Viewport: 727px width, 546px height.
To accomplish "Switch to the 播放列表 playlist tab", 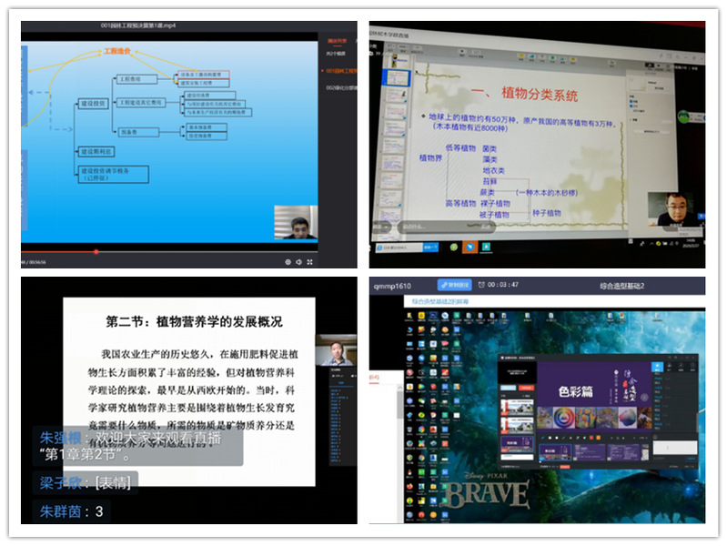I will click(337, 41).
